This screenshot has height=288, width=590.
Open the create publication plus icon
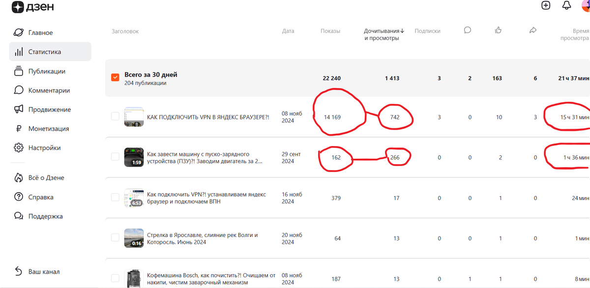(546, 5)
